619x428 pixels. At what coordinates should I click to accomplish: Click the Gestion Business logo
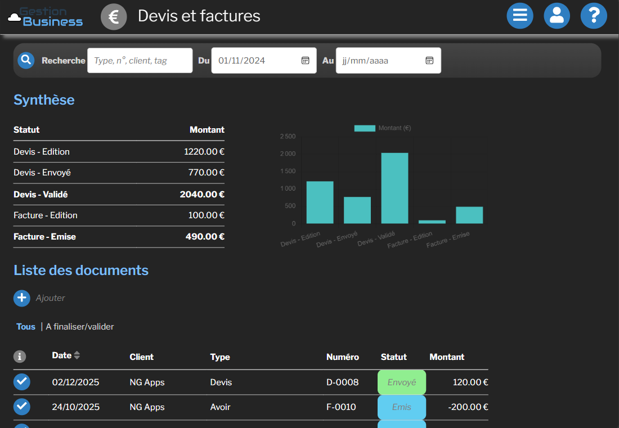coord(46,17)
